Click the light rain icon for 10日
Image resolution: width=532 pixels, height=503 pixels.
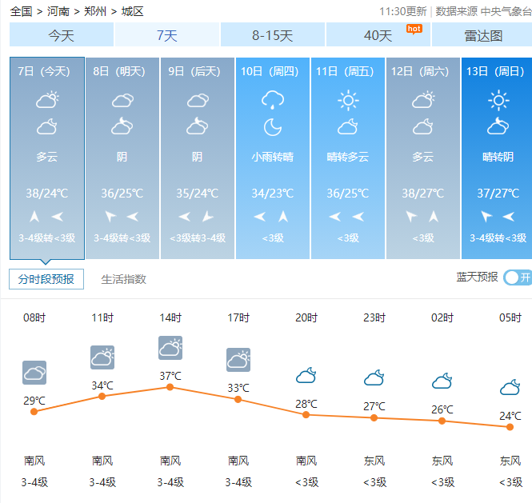click(x=273, y=100)
